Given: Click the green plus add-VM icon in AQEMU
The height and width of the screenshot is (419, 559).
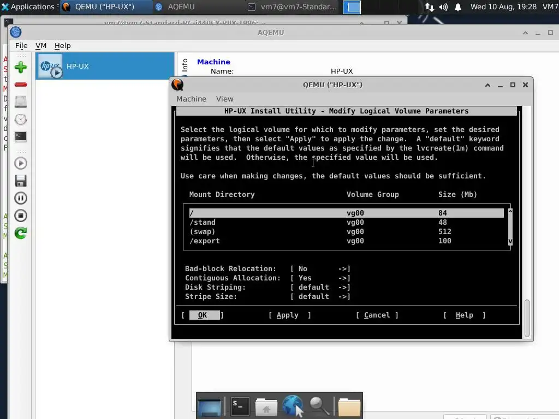Looking at the screenshot, I should click(x=21, y=67).
